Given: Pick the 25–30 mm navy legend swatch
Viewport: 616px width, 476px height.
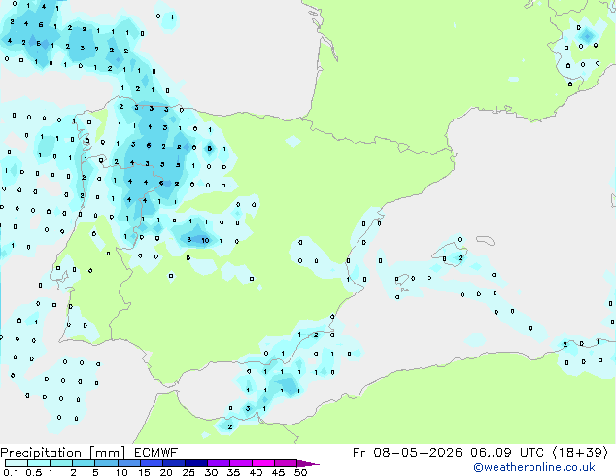Looking at the screenshot, I should pos(196,463).
